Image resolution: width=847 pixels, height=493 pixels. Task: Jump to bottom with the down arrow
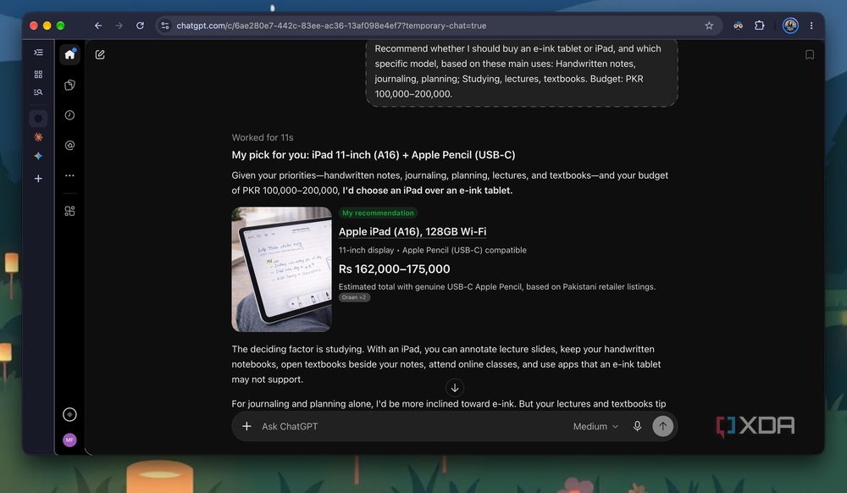455,388
